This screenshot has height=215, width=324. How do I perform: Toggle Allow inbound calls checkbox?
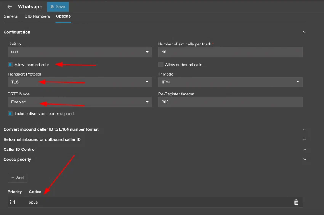pos(10,65)
